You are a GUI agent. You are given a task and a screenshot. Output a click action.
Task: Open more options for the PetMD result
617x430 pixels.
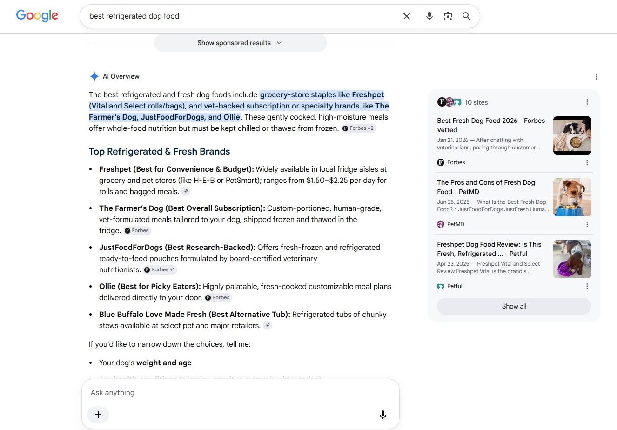pyautogui.click(x=587, y=224)
